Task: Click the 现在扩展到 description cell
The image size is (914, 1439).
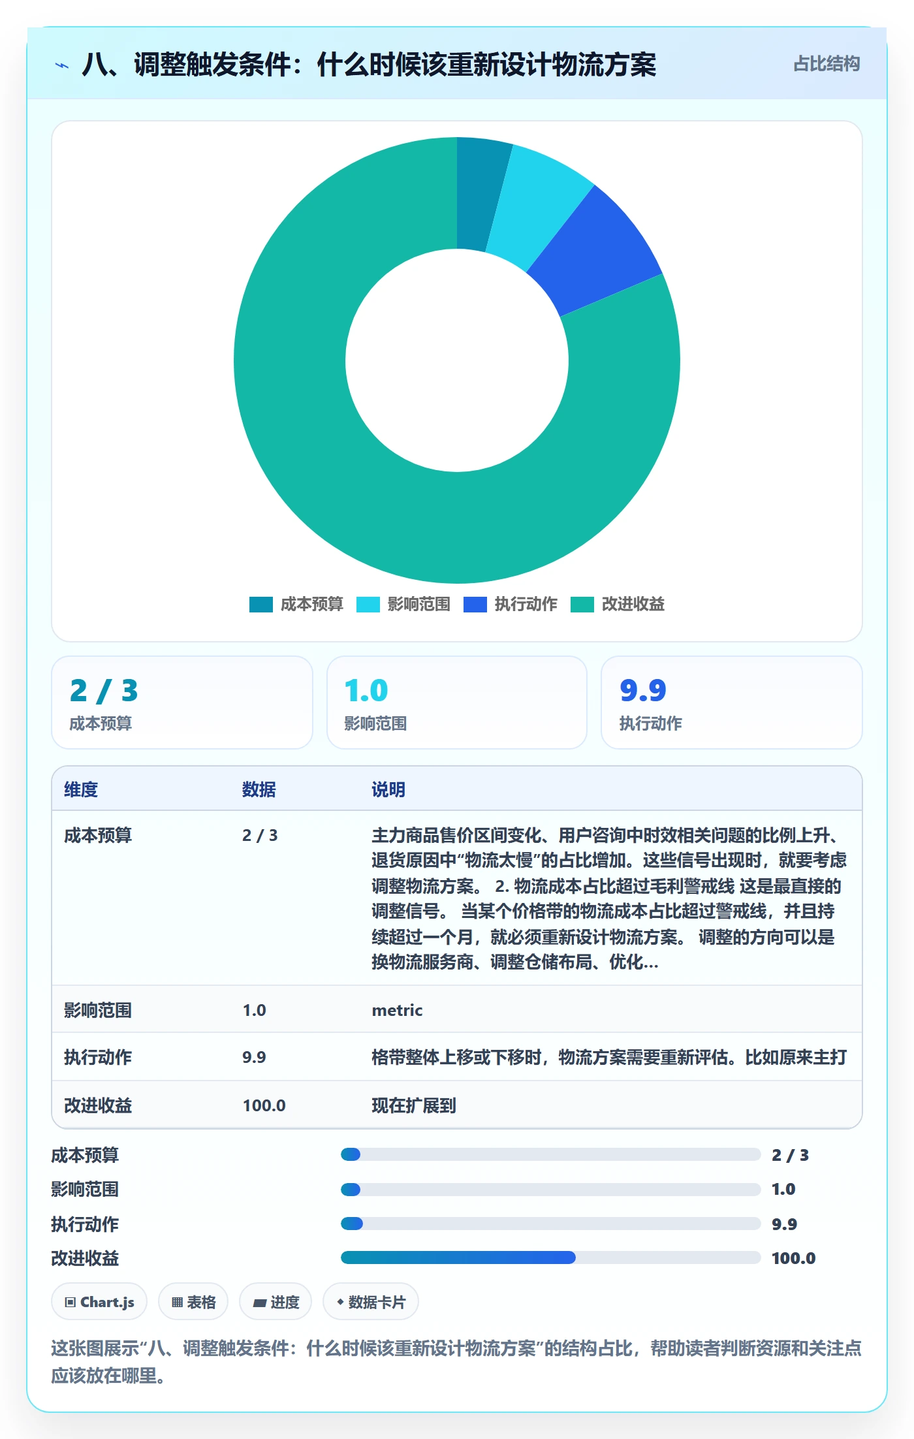Action: tap(414, 1105)
